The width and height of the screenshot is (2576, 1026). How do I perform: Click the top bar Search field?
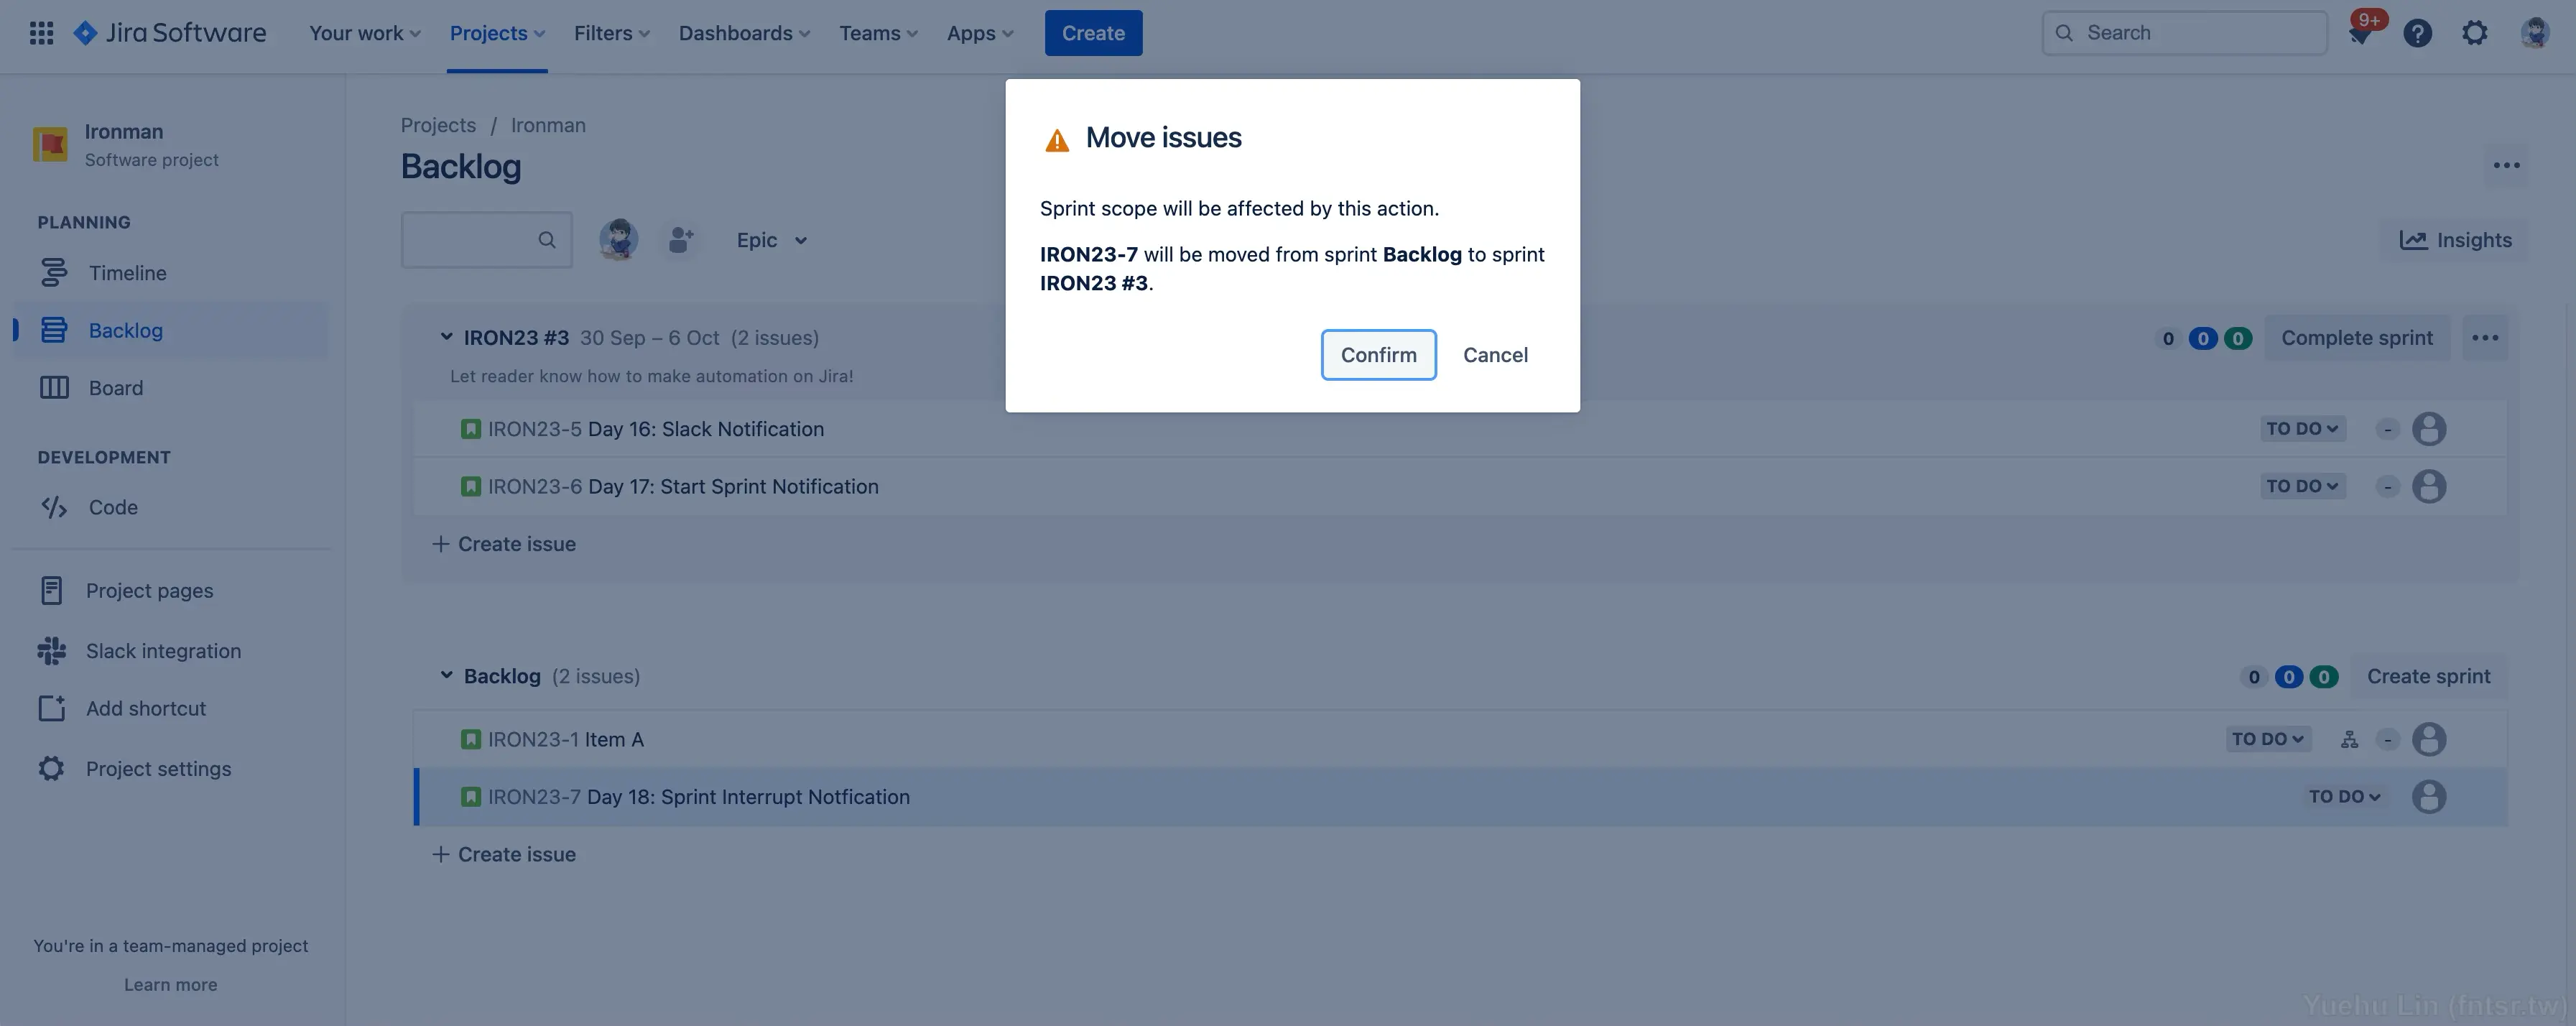(x=2184, y=33)
